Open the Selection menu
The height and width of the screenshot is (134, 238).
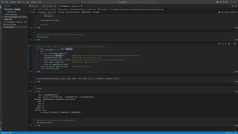click(x=13, y=2)
